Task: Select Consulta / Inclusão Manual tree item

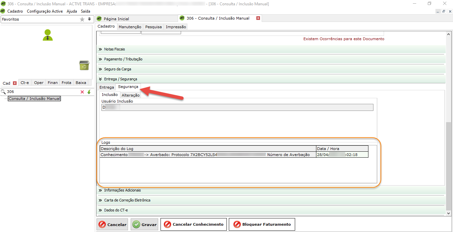Action: tap(34, 99)
